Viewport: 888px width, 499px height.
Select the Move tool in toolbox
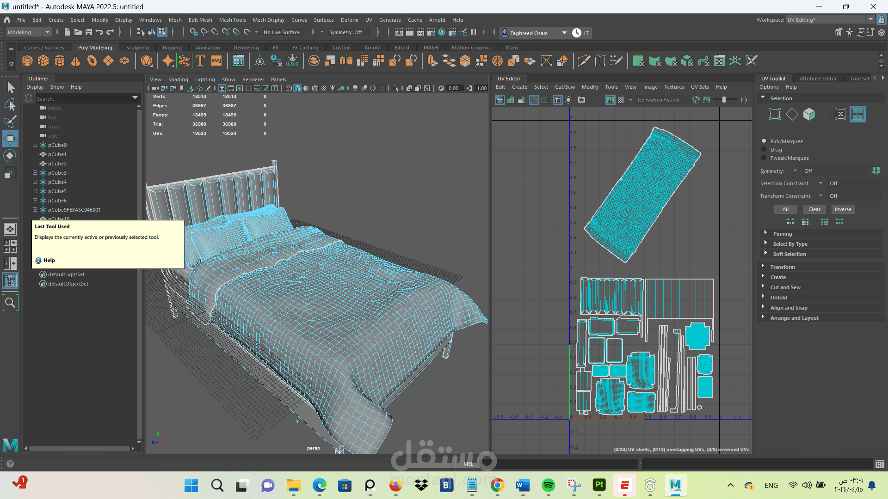click(10, 138)
